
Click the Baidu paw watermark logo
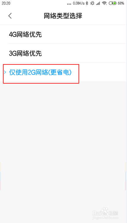105,211
